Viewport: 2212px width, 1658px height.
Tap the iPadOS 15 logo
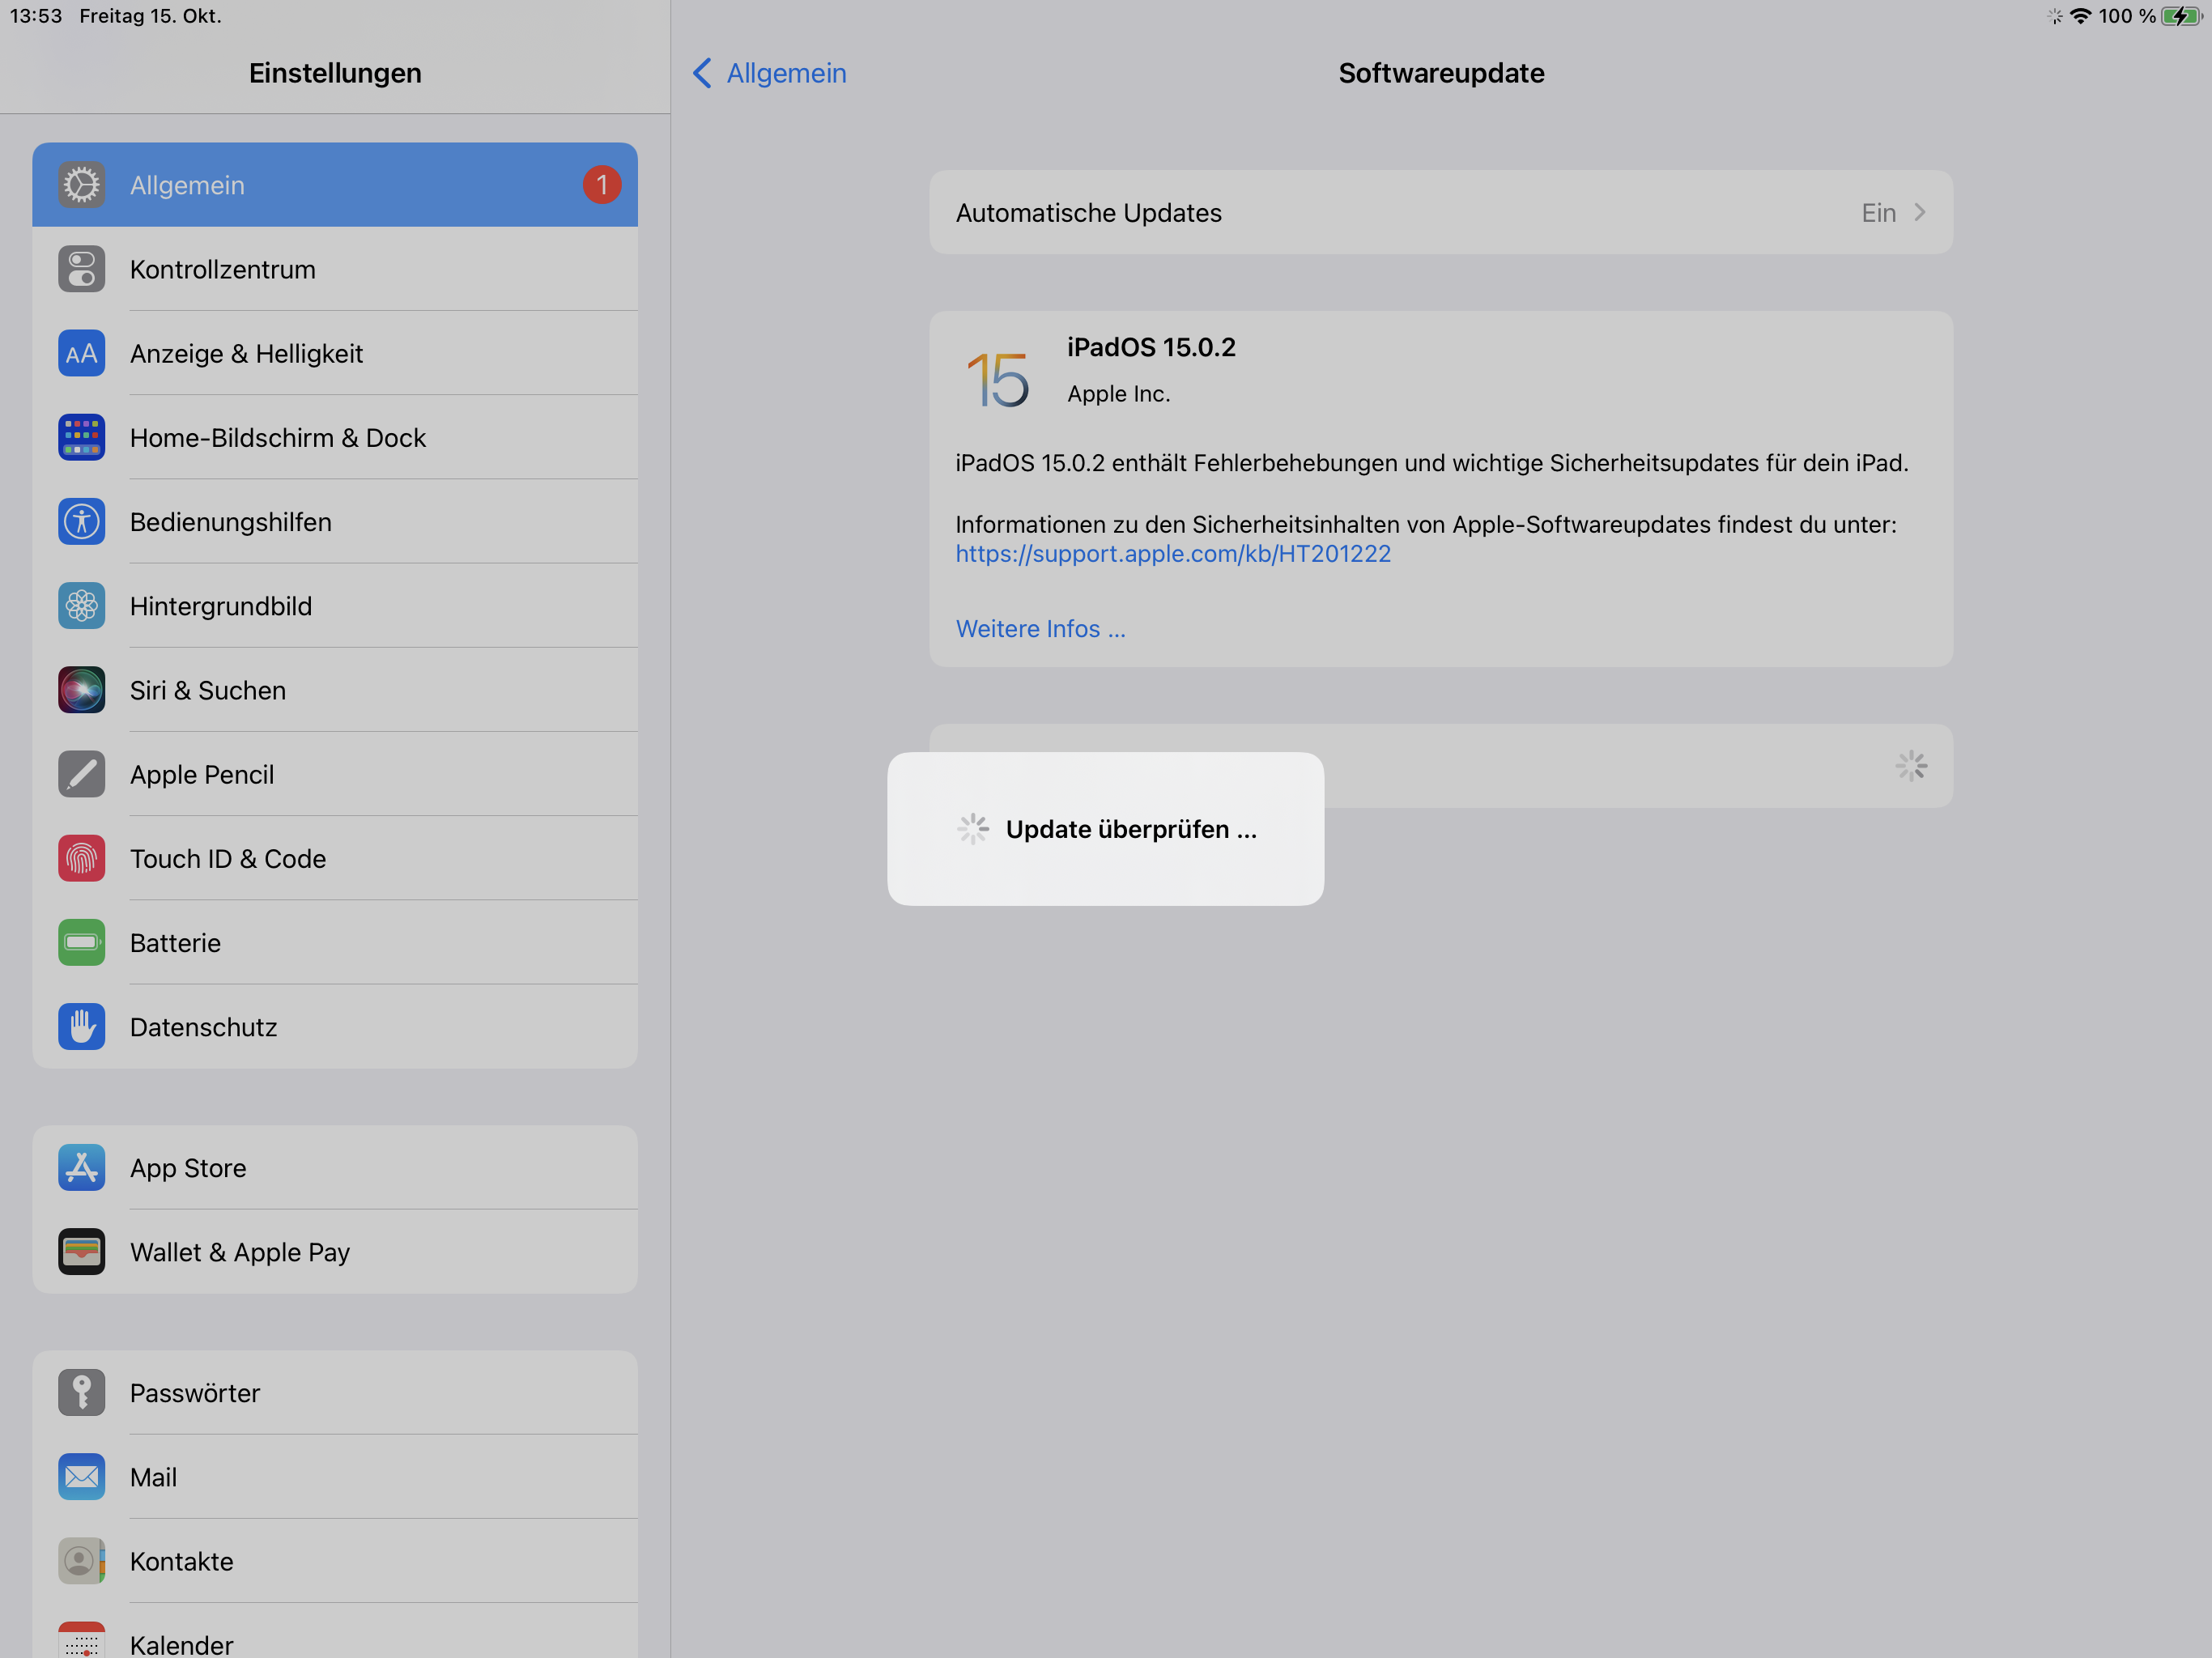997,379
